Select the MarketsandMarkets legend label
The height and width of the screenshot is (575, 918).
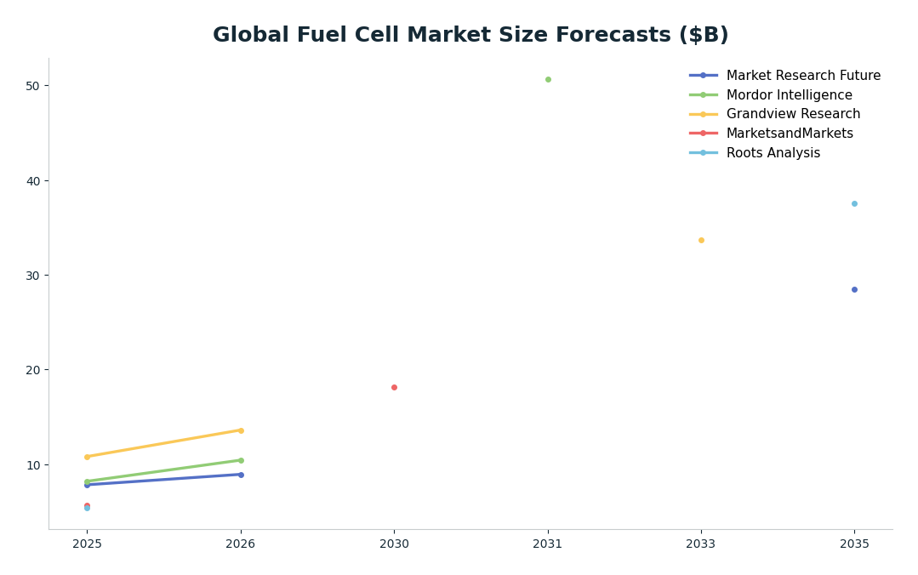pos(790,133)
